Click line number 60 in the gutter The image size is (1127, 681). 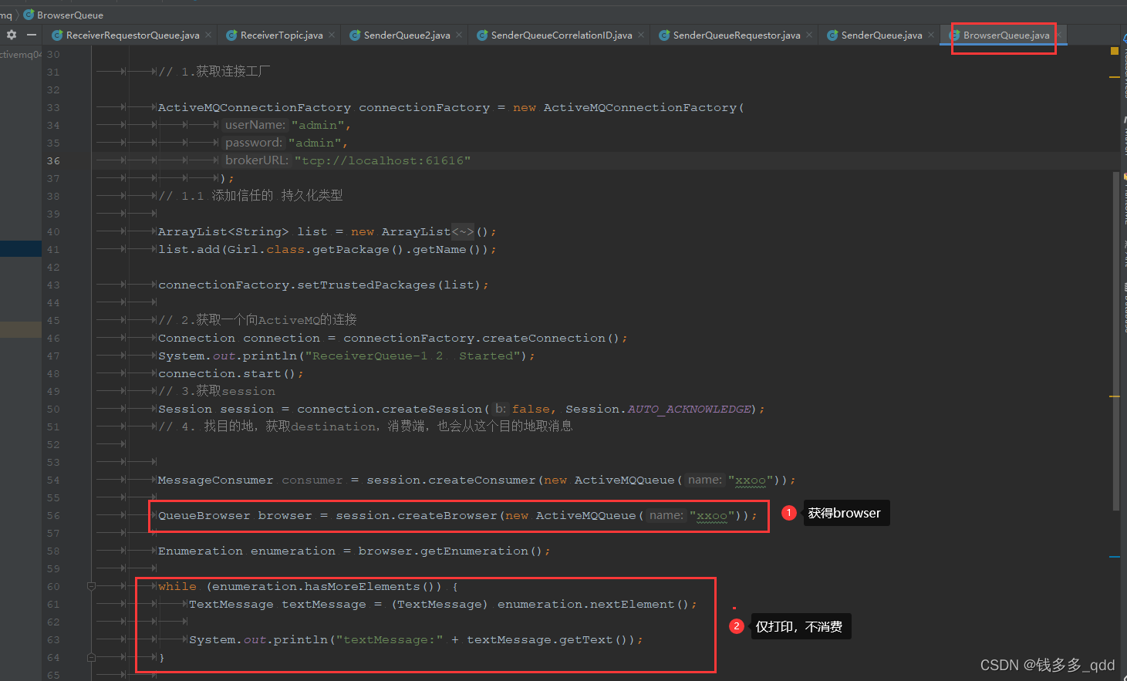pyautogui.click(x=53, y=586)
